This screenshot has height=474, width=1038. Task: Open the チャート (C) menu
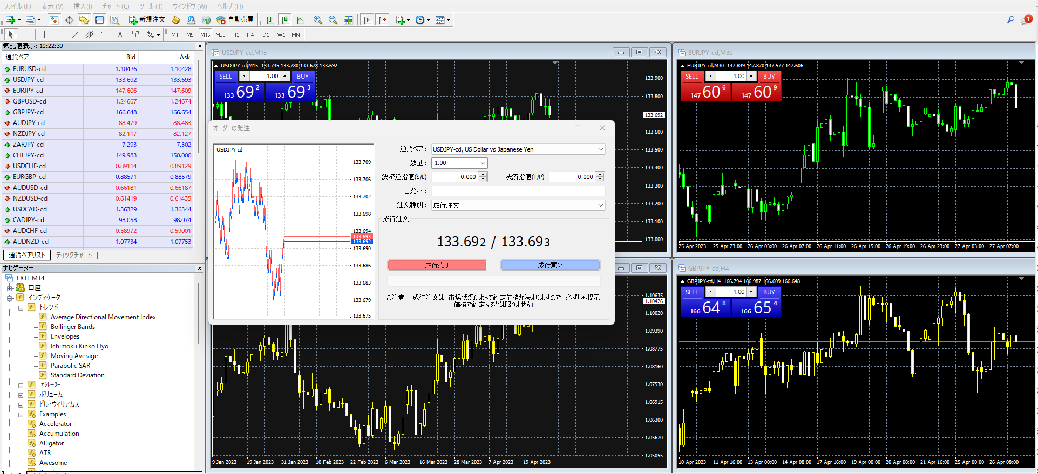coord(116,6)
